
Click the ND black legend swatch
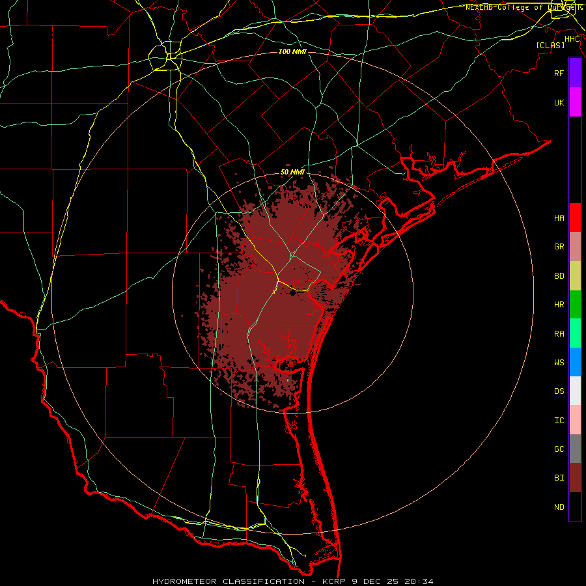pos(575,507)
